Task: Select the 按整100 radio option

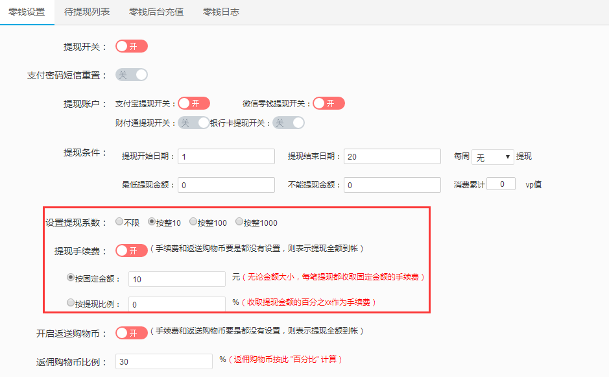Action: click(193, 221)
